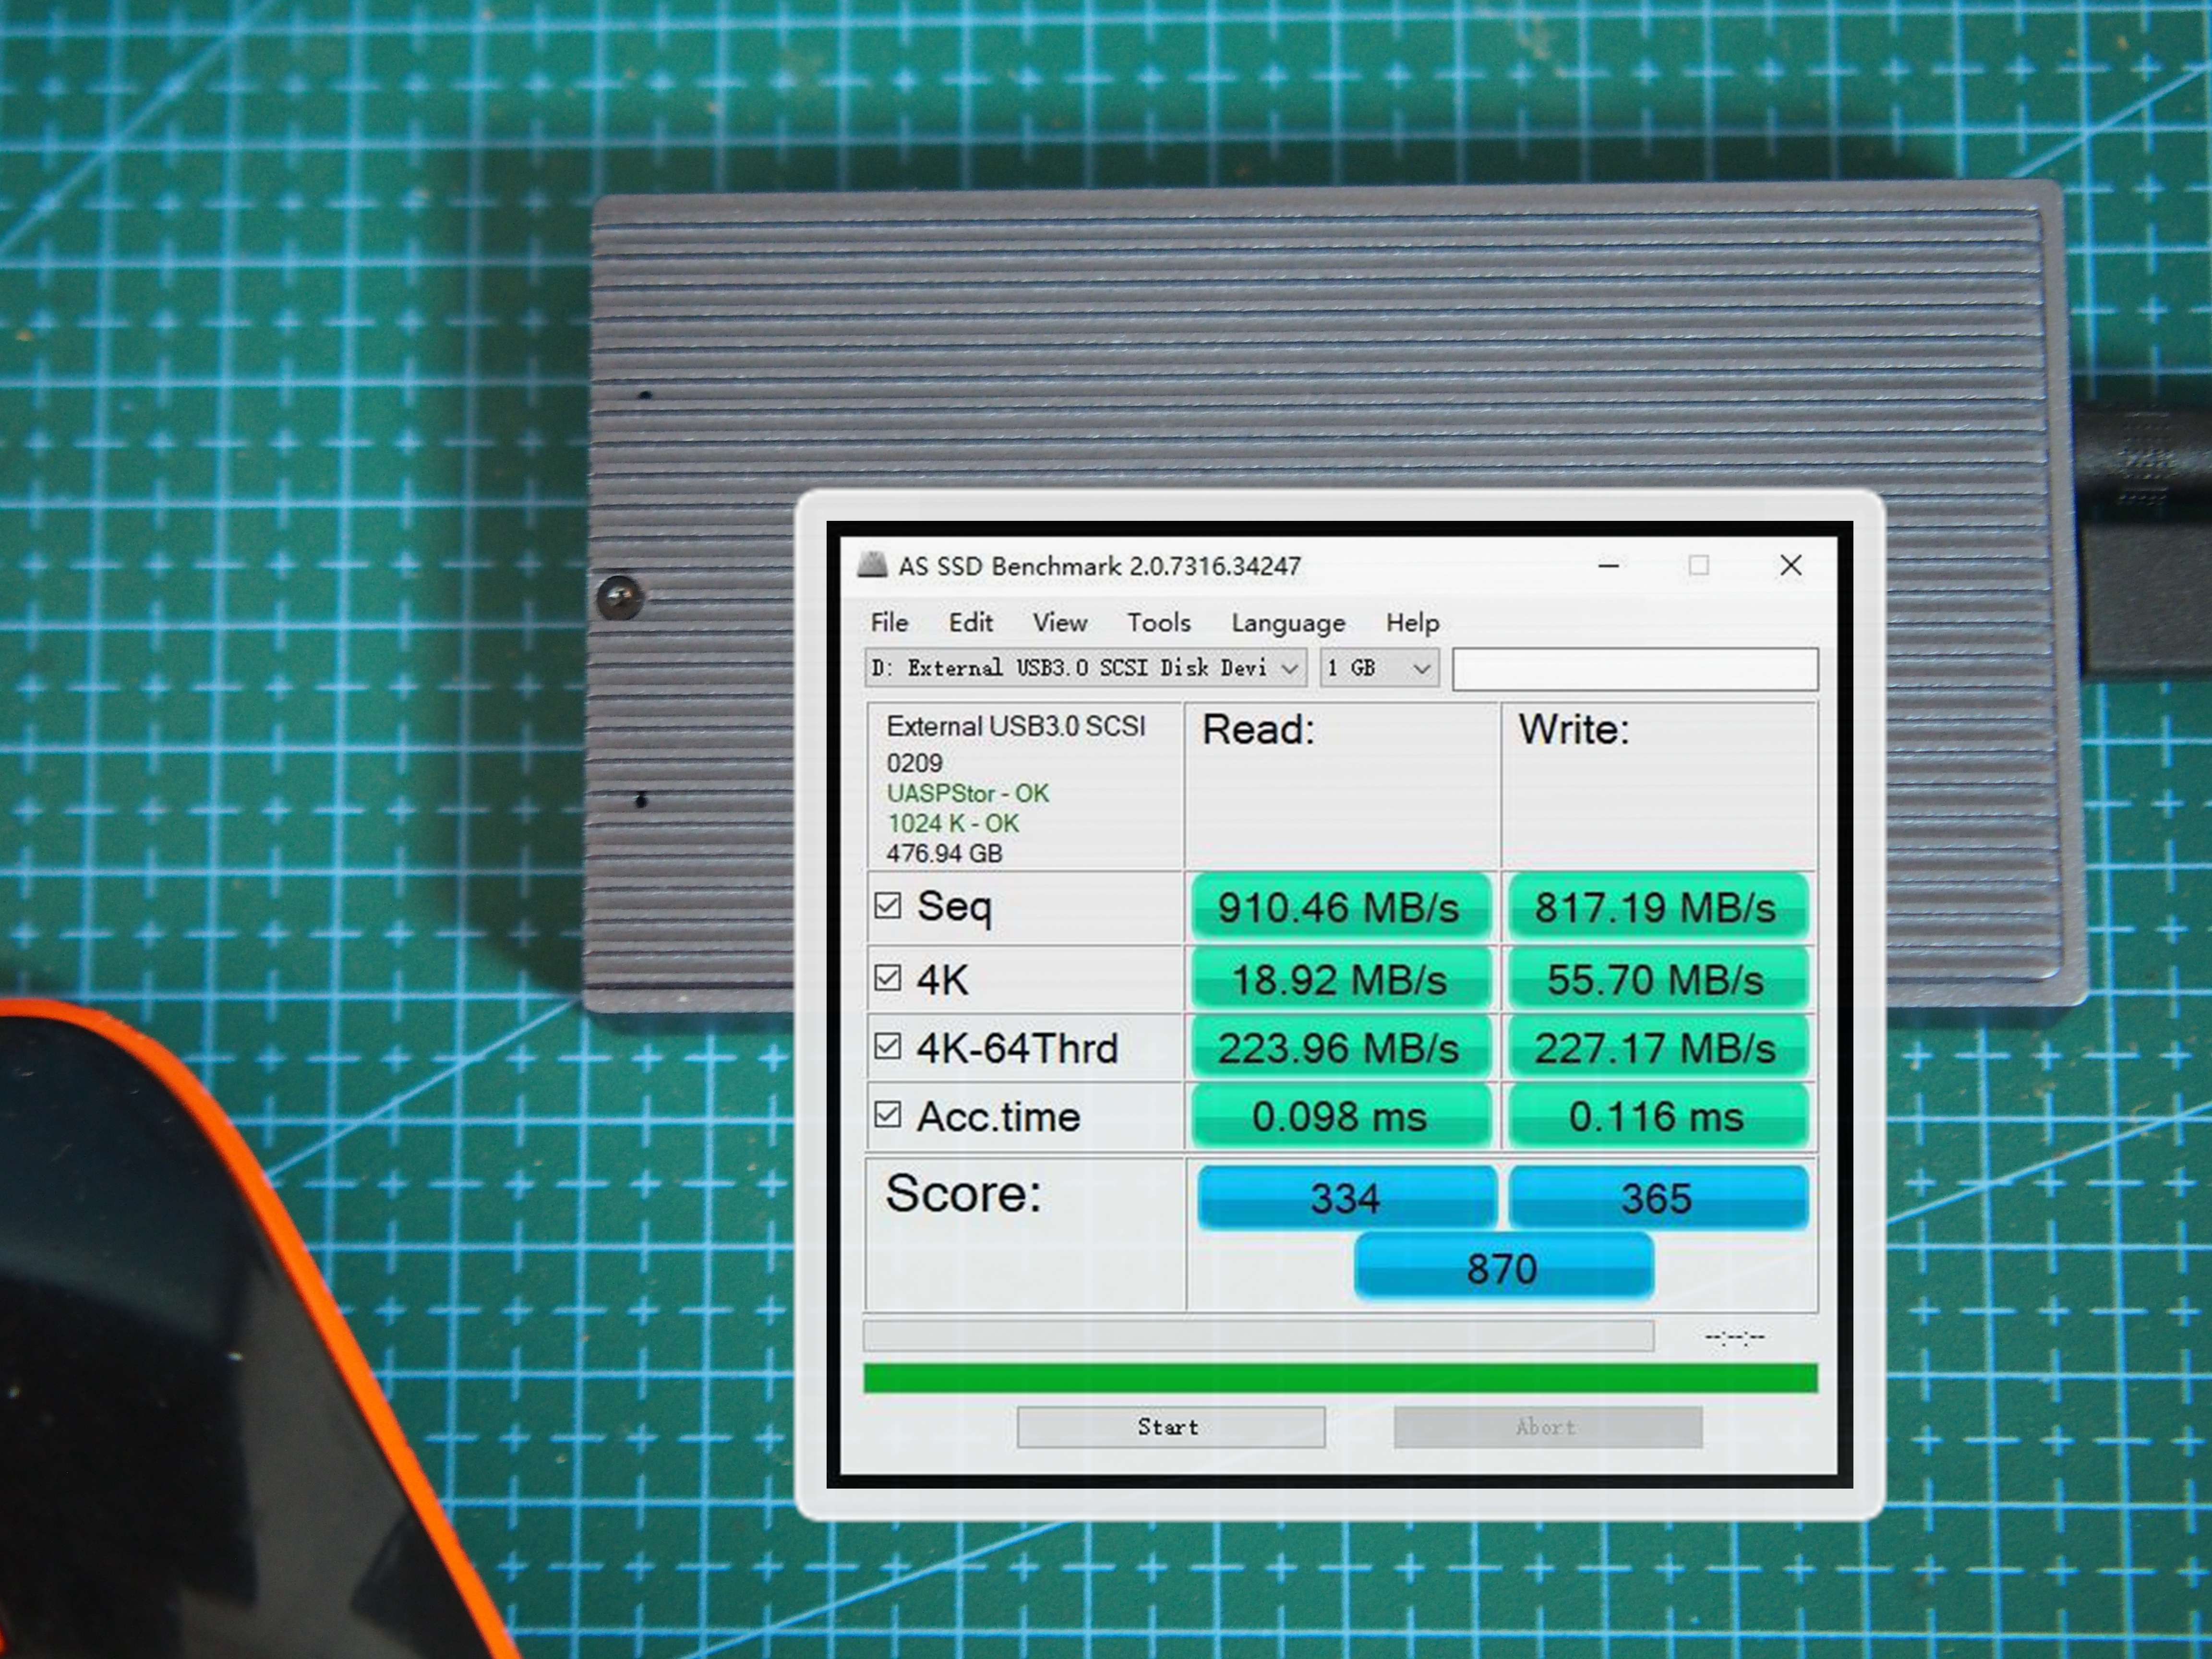Click the Start button
This screenshot has width=2212, height=1659.
(x=1171, y=1427)
